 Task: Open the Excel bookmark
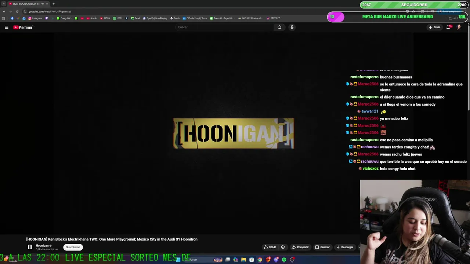click(135, 18)
